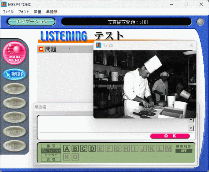Open the 単語帳 menu

click(x=51, y=12)
